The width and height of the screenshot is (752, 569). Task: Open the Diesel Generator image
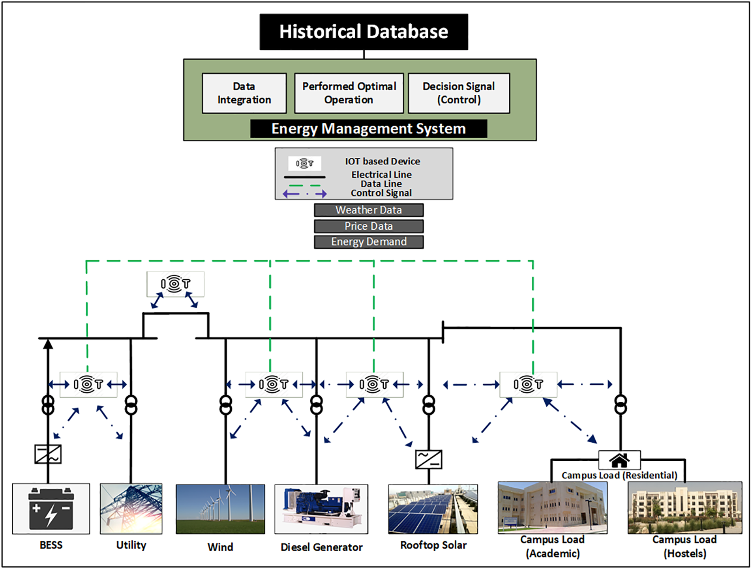[x=321, y=509]
